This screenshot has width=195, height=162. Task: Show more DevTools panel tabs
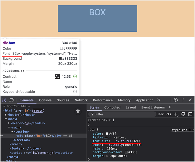pyautogui.click(x=159, y=100)
